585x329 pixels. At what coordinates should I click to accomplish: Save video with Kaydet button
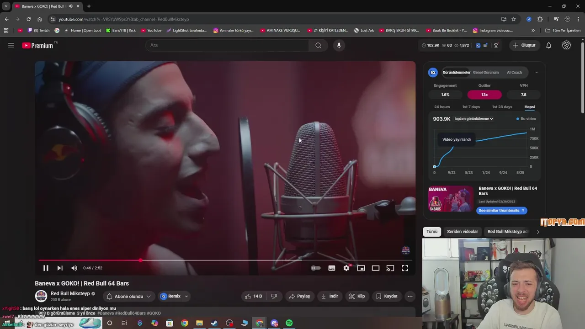pyautogui.click(x=387, y=297)
